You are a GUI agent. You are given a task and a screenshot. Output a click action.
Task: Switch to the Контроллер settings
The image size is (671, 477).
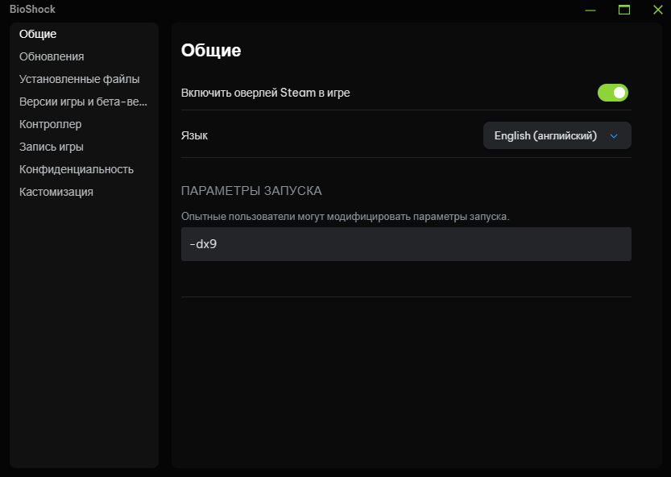pyautogui.click(x=50, y=124)
